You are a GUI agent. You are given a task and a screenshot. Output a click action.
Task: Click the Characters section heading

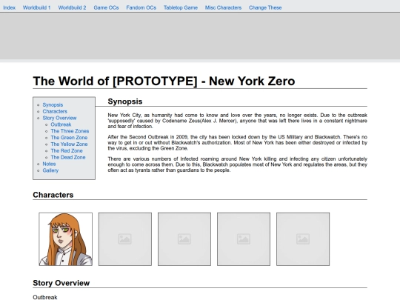(53, 195)
